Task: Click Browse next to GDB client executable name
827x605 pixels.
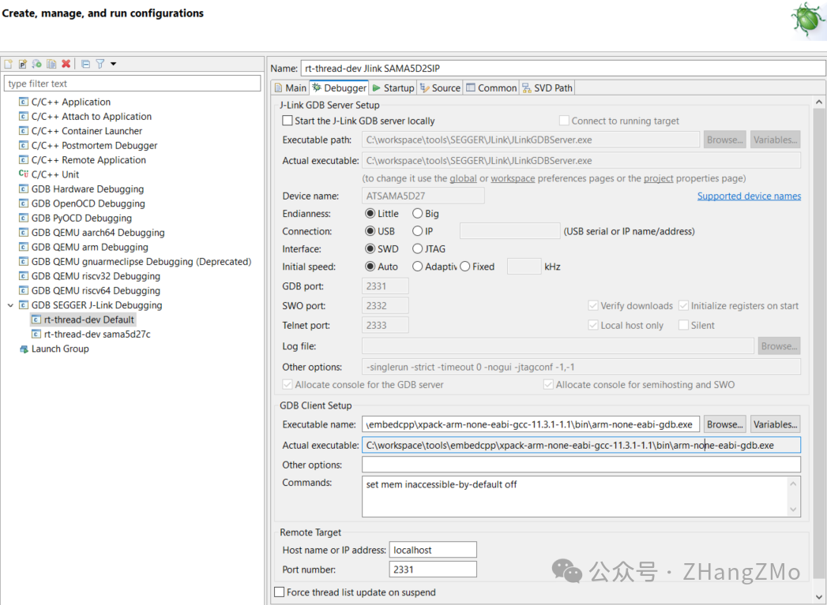Action: [724, 424]
